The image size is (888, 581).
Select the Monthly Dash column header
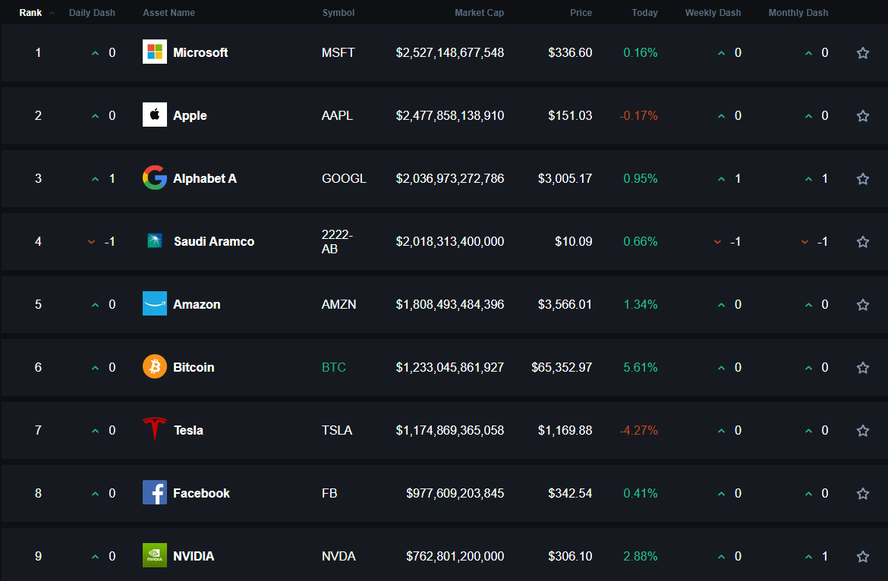[798, 12]
